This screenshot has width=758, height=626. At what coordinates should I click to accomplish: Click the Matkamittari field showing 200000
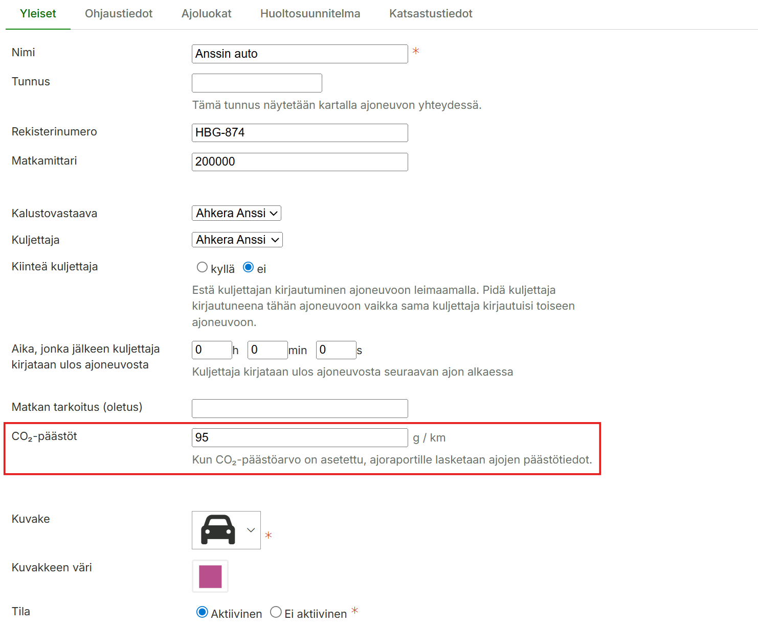coord(299,162)
